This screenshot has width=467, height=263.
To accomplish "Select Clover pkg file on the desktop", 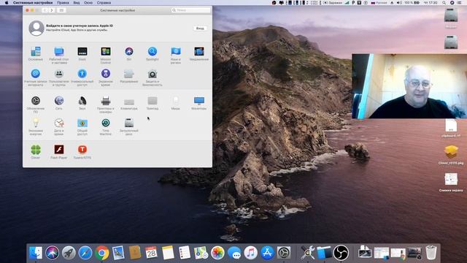I will pos(451,155).
